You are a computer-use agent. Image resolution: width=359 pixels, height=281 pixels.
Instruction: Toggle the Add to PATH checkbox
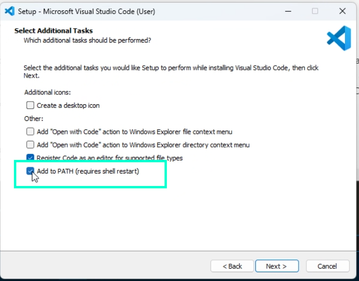(x=30, y=171)
